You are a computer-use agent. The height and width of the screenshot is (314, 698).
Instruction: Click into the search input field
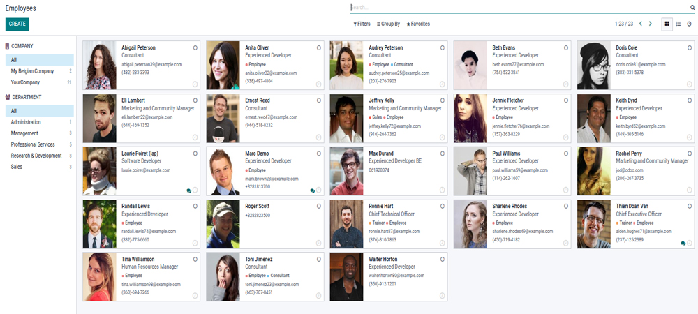[x=517, y=8]
